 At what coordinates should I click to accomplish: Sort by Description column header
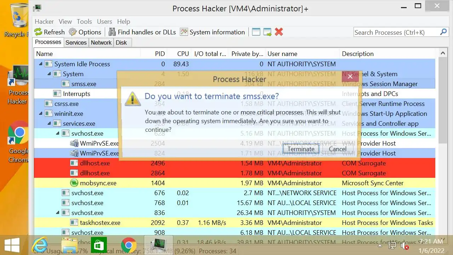pyautogui.click(x=387, y=54)
